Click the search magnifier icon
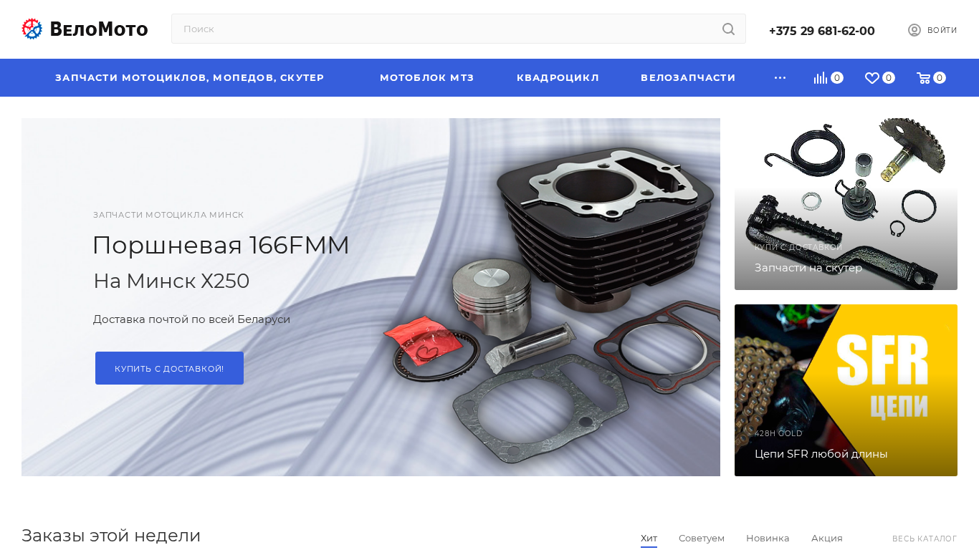 point(728,29)
